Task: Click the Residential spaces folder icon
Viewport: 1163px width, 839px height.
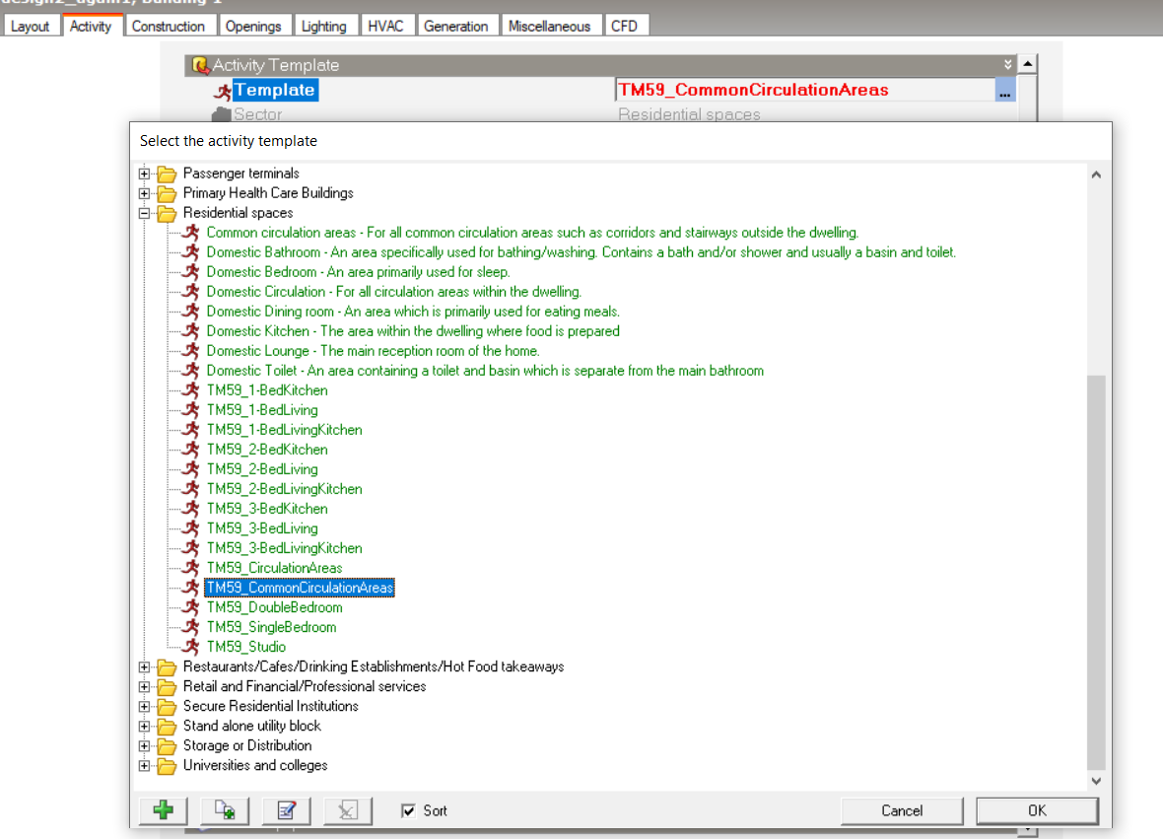Action: point(167,214)
